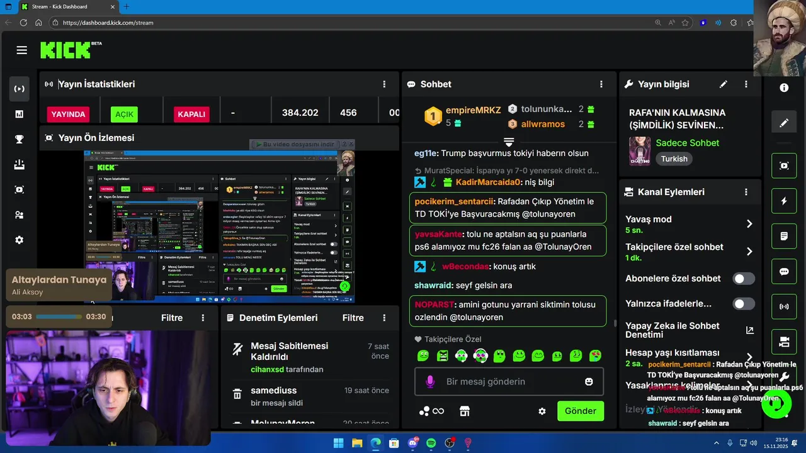Click the pencil edit icon in right rail

point(784,123)
